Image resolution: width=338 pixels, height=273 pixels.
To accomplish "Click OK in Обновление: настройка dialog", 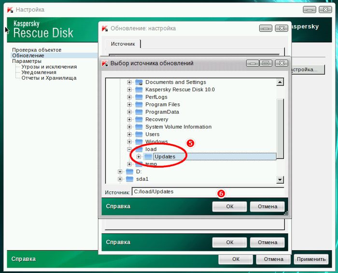I will click(x=229, y=243).
